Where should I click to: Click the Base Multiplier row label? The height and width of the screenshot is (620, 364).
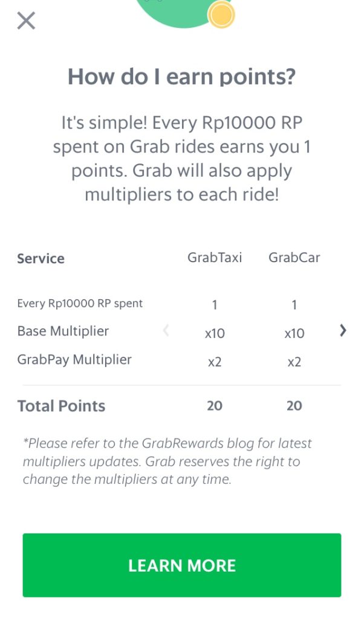click(x=63, y=331)
